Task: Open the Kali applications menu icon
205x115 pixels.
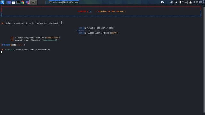Action: point(2,2)
